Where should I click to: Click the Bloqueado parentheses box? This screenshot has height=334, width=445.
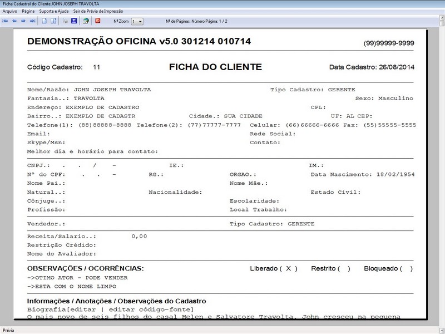[406, 268]
